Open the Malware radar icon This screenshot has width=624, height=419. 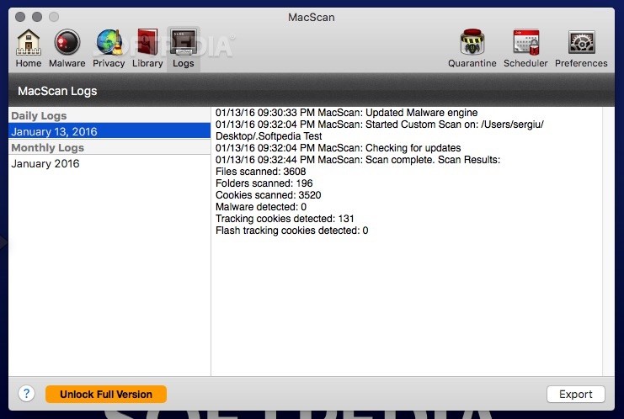[67, 42]
